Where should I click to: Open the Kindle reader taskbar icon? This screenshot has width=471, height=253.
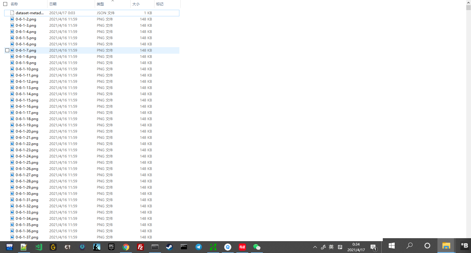point(97,247)
